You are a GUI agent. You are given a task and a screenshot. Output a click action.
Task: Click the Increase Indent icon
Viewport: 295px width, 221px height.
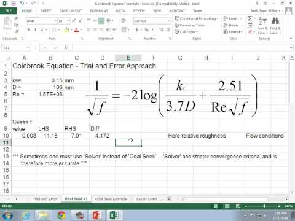[115, 30]
